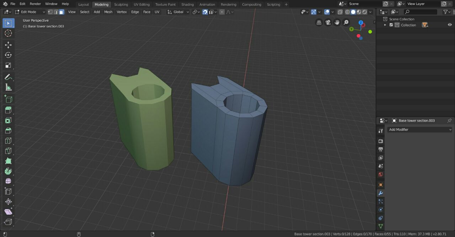Toggle proportional editing
The height and width of the screenshot is (237, 455).
click(222, 12)
